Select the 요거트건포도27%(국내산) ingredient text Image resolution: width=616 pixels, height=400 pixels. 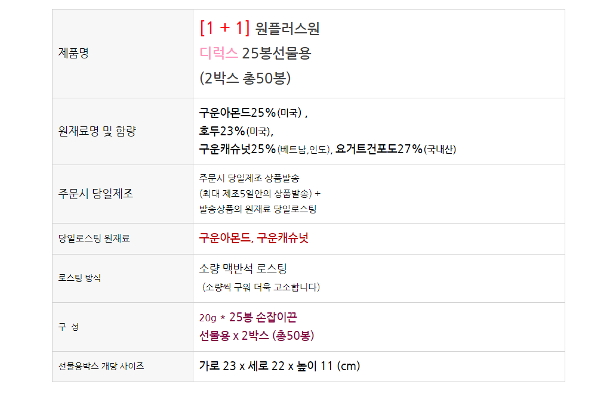pos(396,149)
